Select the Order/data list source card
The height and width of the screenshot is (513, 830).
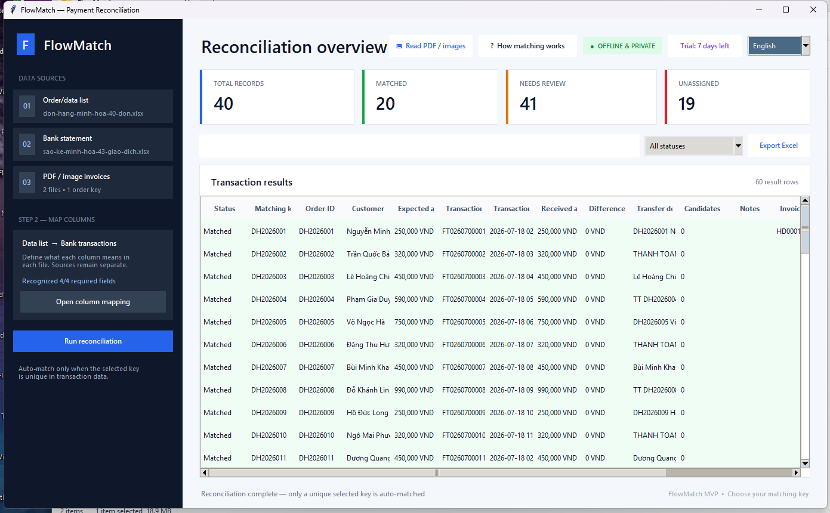93,106
